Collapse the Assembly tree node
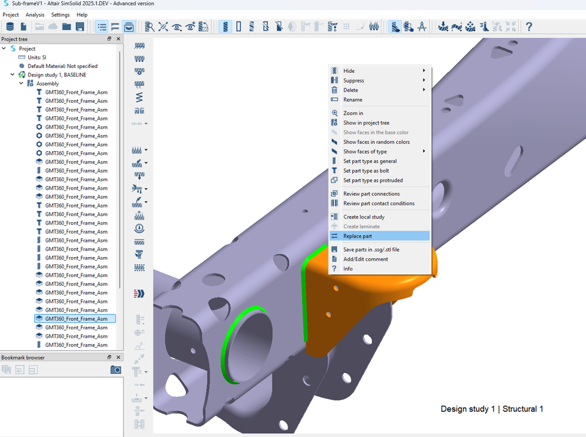The image size is (586, 437). [21, 84]
